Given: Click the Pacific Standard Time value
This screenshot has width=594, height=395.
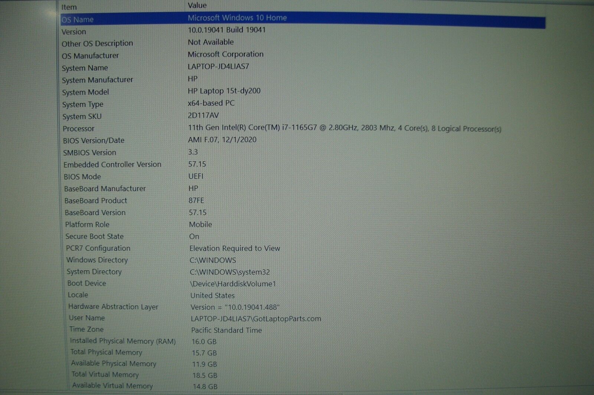Looking at the screenshot, I should (227, 330).
